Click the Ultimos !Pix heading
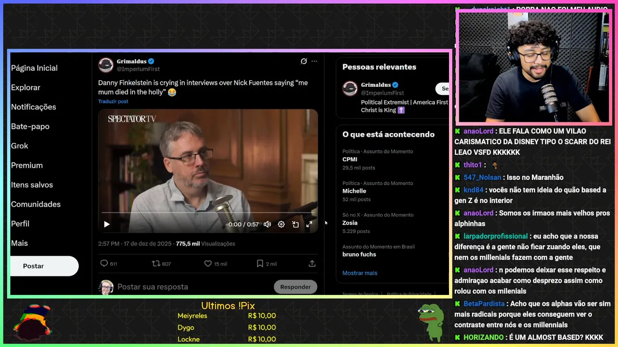Viewport: 618px width, 347px height. click(228, 306)
